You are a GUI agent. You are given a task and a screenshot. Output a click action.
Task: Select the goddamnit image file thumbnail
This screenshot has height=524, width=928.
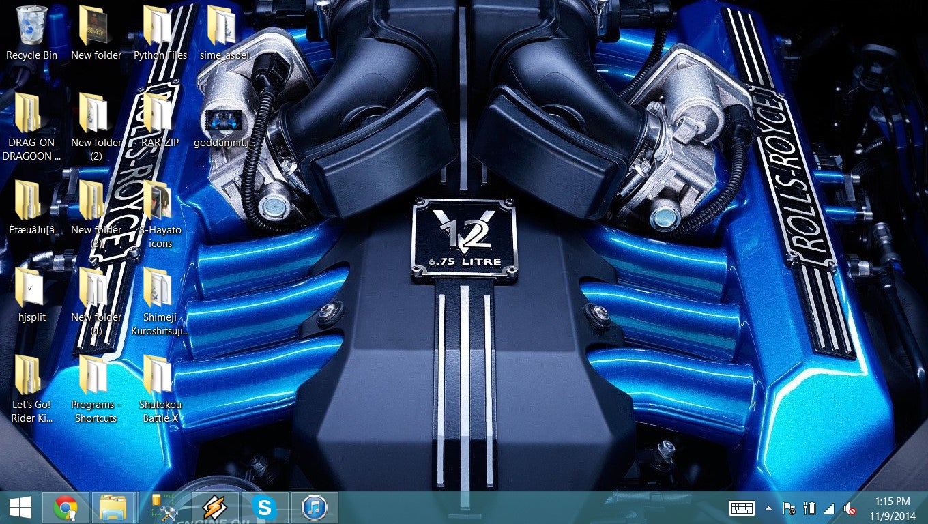coord(222,121)
